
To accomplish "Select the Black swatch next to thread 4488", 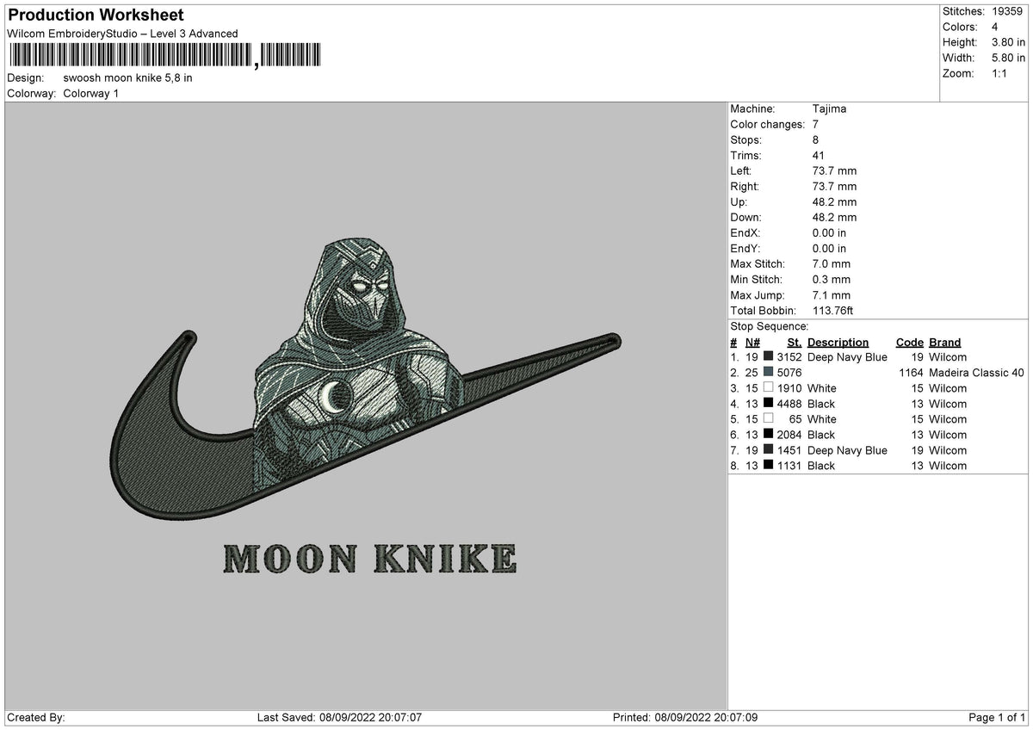I will point(767,404).
